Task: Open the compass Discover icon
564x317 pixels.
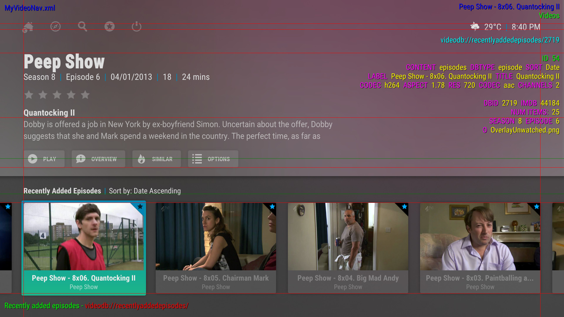Action: tap(56, 27)
